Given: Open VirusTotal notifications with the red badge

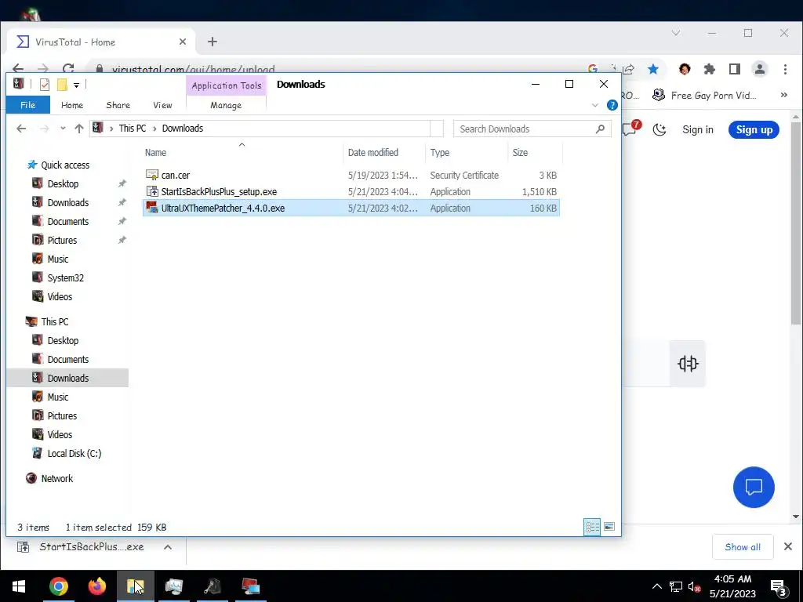Looking at the screenshot, I should (x=630, y=129).
